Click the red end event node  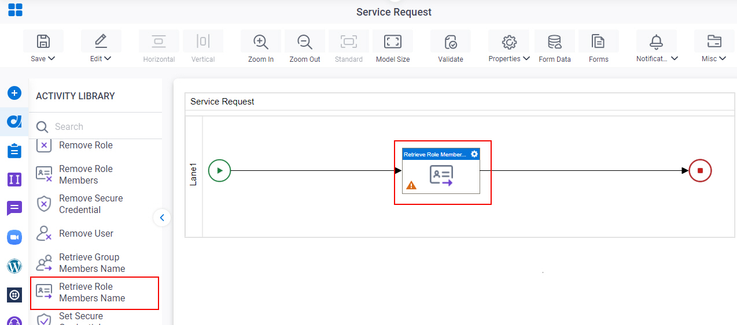(x=700, y=170)
